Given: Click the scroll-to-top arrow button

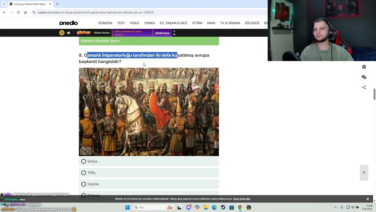Looking at the screenshot, I should [x=364, y=173].
